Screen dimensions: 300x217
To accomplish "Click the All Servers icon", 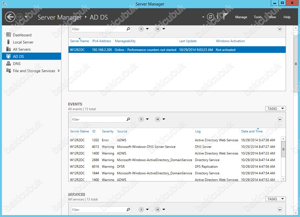I will [9, 49].
